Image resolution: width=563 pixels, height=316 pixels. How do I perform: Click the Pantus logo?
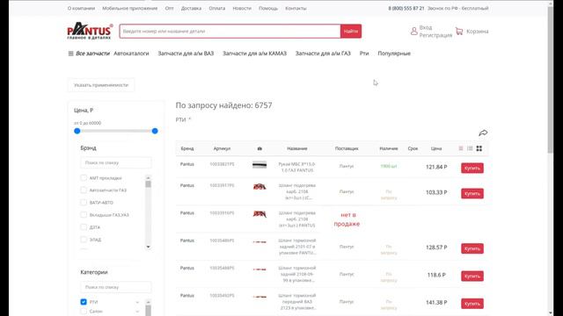(90, 32)
